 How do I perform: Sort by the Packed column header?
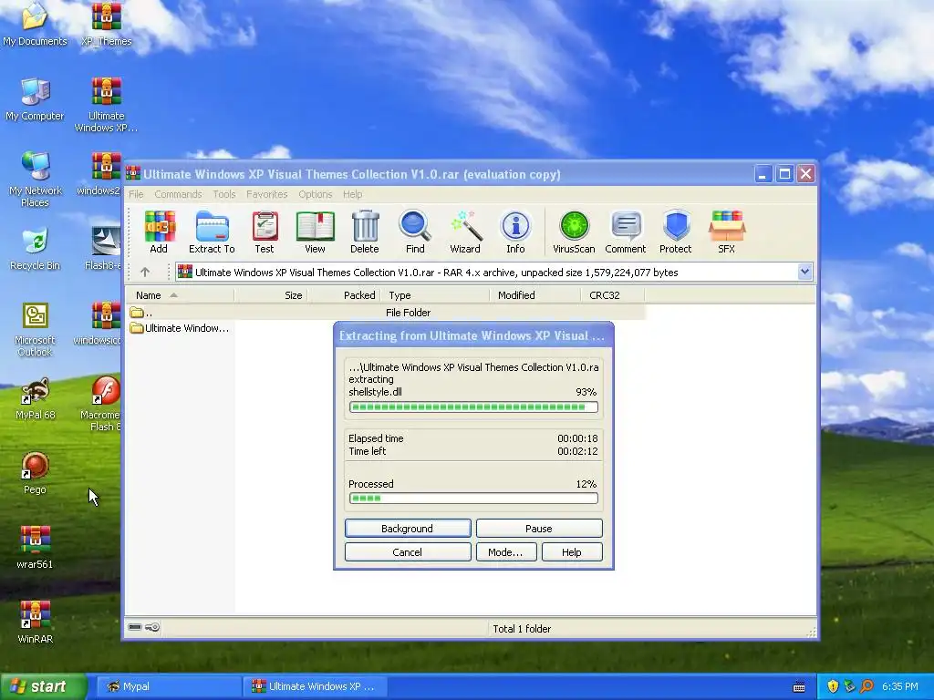343,295
